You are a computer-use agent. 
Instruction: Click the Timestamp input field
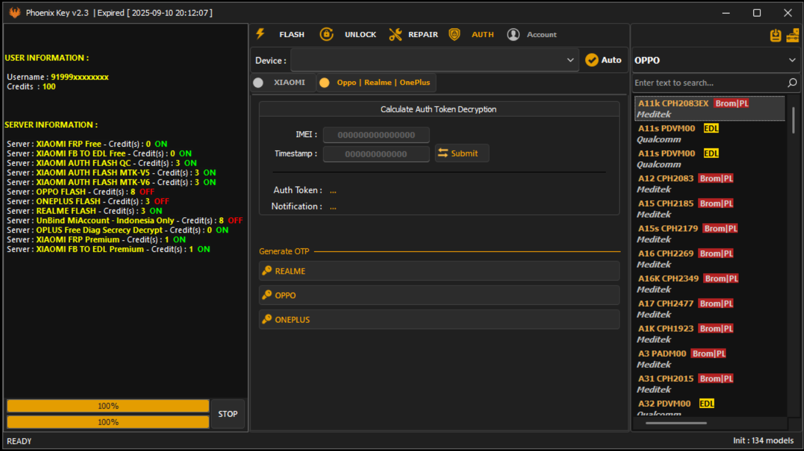click(376, 154)
